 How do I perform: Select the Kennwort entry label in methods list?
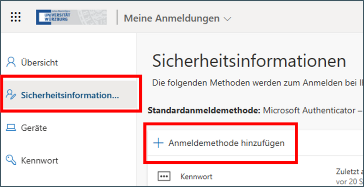[196, 177]
